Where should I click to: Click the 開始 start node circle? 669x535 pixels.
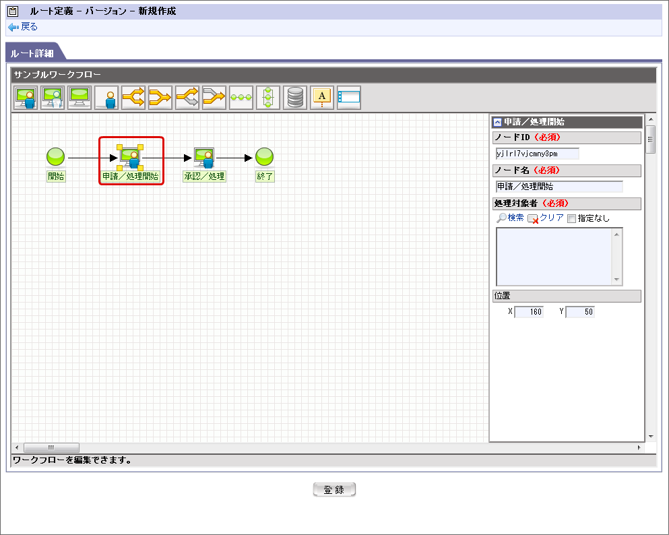click(55, 156)
